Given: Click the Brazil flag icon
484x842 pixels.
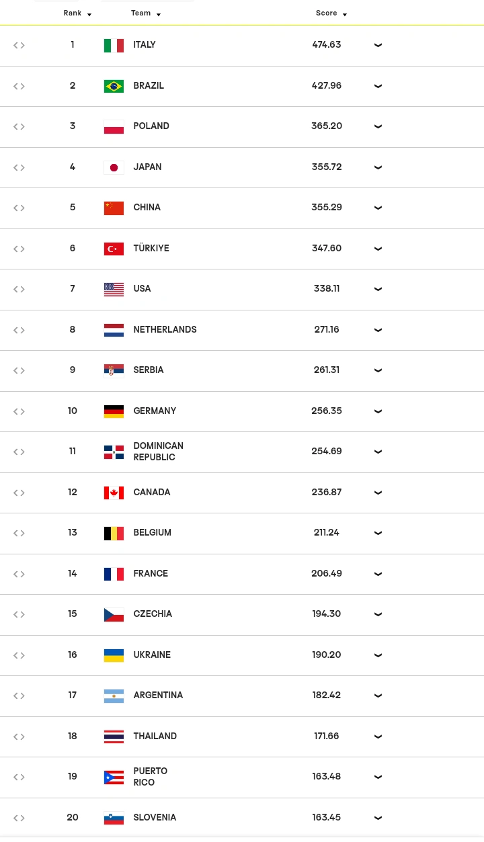Looking at the screenshot, I should pyautogui.click(x=114, y=86).
